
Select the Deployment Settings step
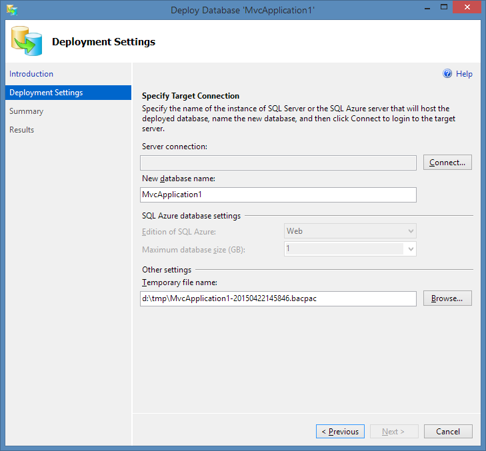(x=46, y=93)
